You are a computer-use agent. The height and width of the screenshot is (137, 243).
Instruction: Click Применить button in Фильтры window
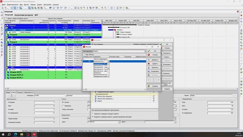pyautogui.click(x=167, y=53)
